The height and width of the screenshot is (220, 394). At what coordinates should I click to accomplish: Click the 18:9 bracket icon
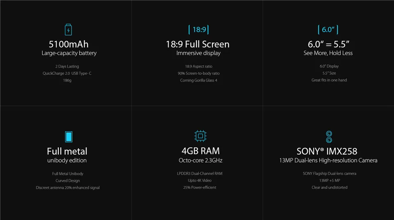click(x=199, y=29)
